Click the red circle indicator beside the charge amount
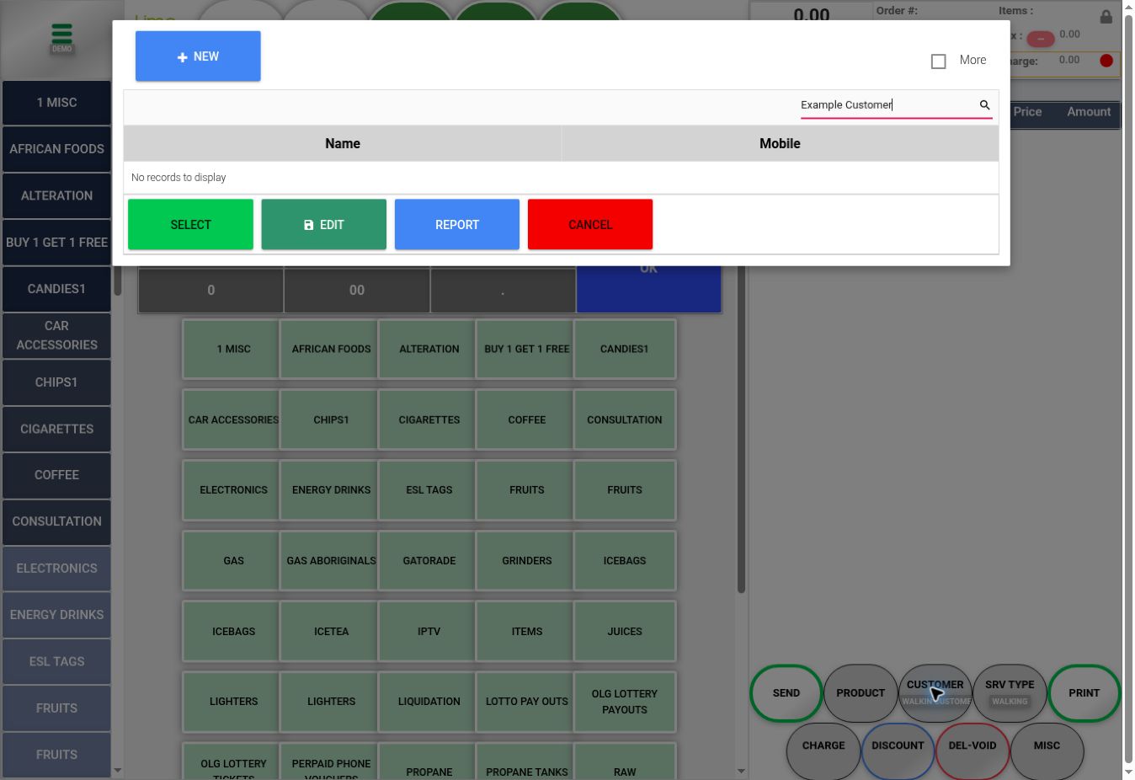Viewport: 1135px width, 780px height. pos(1106,61)
